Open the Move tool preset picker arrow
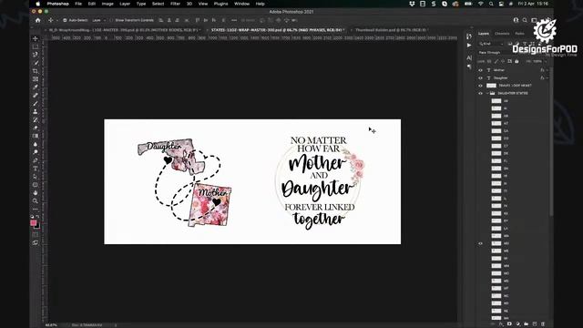This screenshot has height=328, width=583. (x=56, y=20)
